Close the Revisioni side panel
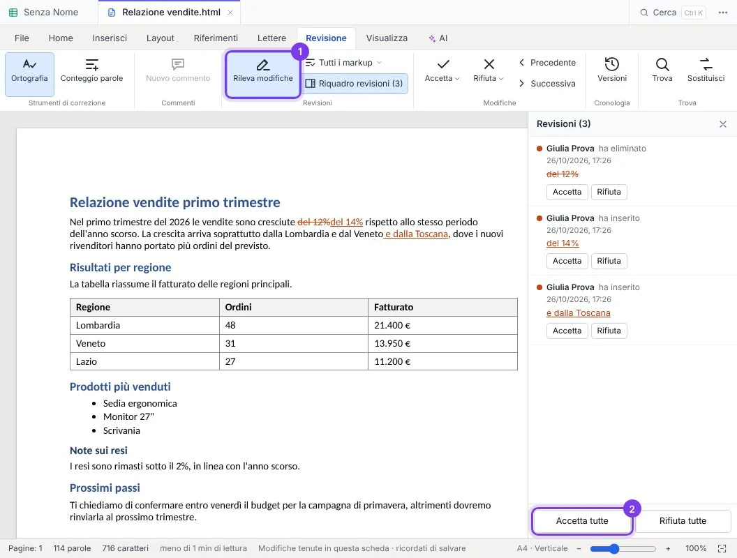This screenshot has width=737, height=558. click(x=723, y=124)
